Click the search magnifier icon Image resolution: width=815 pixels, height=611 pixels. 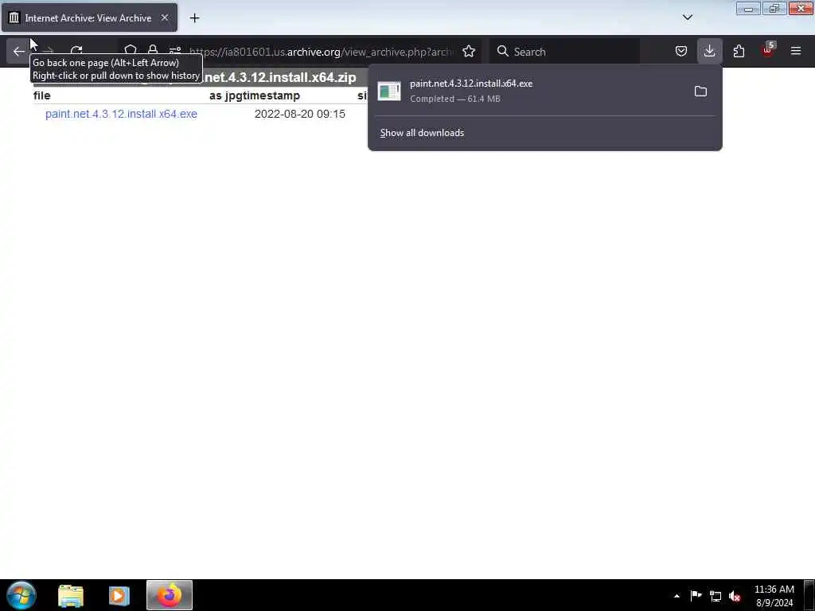(503, 52)
